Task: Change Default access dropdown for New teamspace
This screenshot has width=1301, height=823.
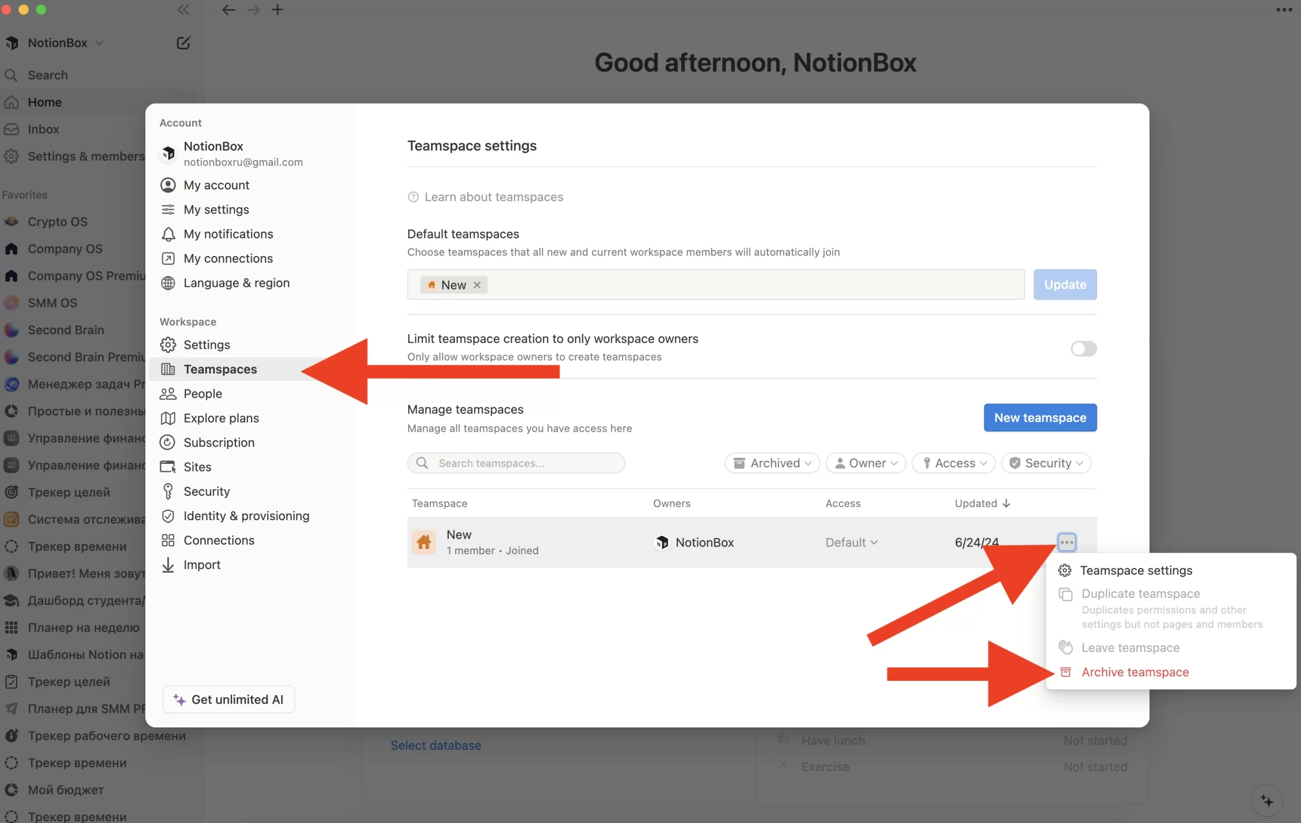Action: 851,542
